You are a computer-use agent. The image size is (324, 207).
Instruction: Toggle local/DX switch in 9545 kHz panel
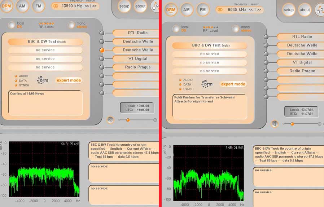(176, 29)
